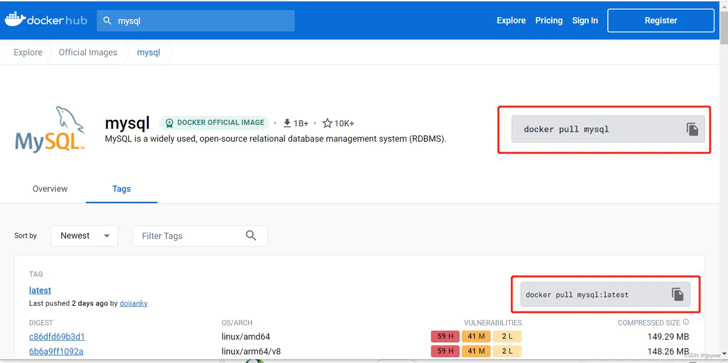The height and width of the screenshot is (363, 728).
Task: Click the 'docker pull mysql' command text
Action: pos(566,129)
